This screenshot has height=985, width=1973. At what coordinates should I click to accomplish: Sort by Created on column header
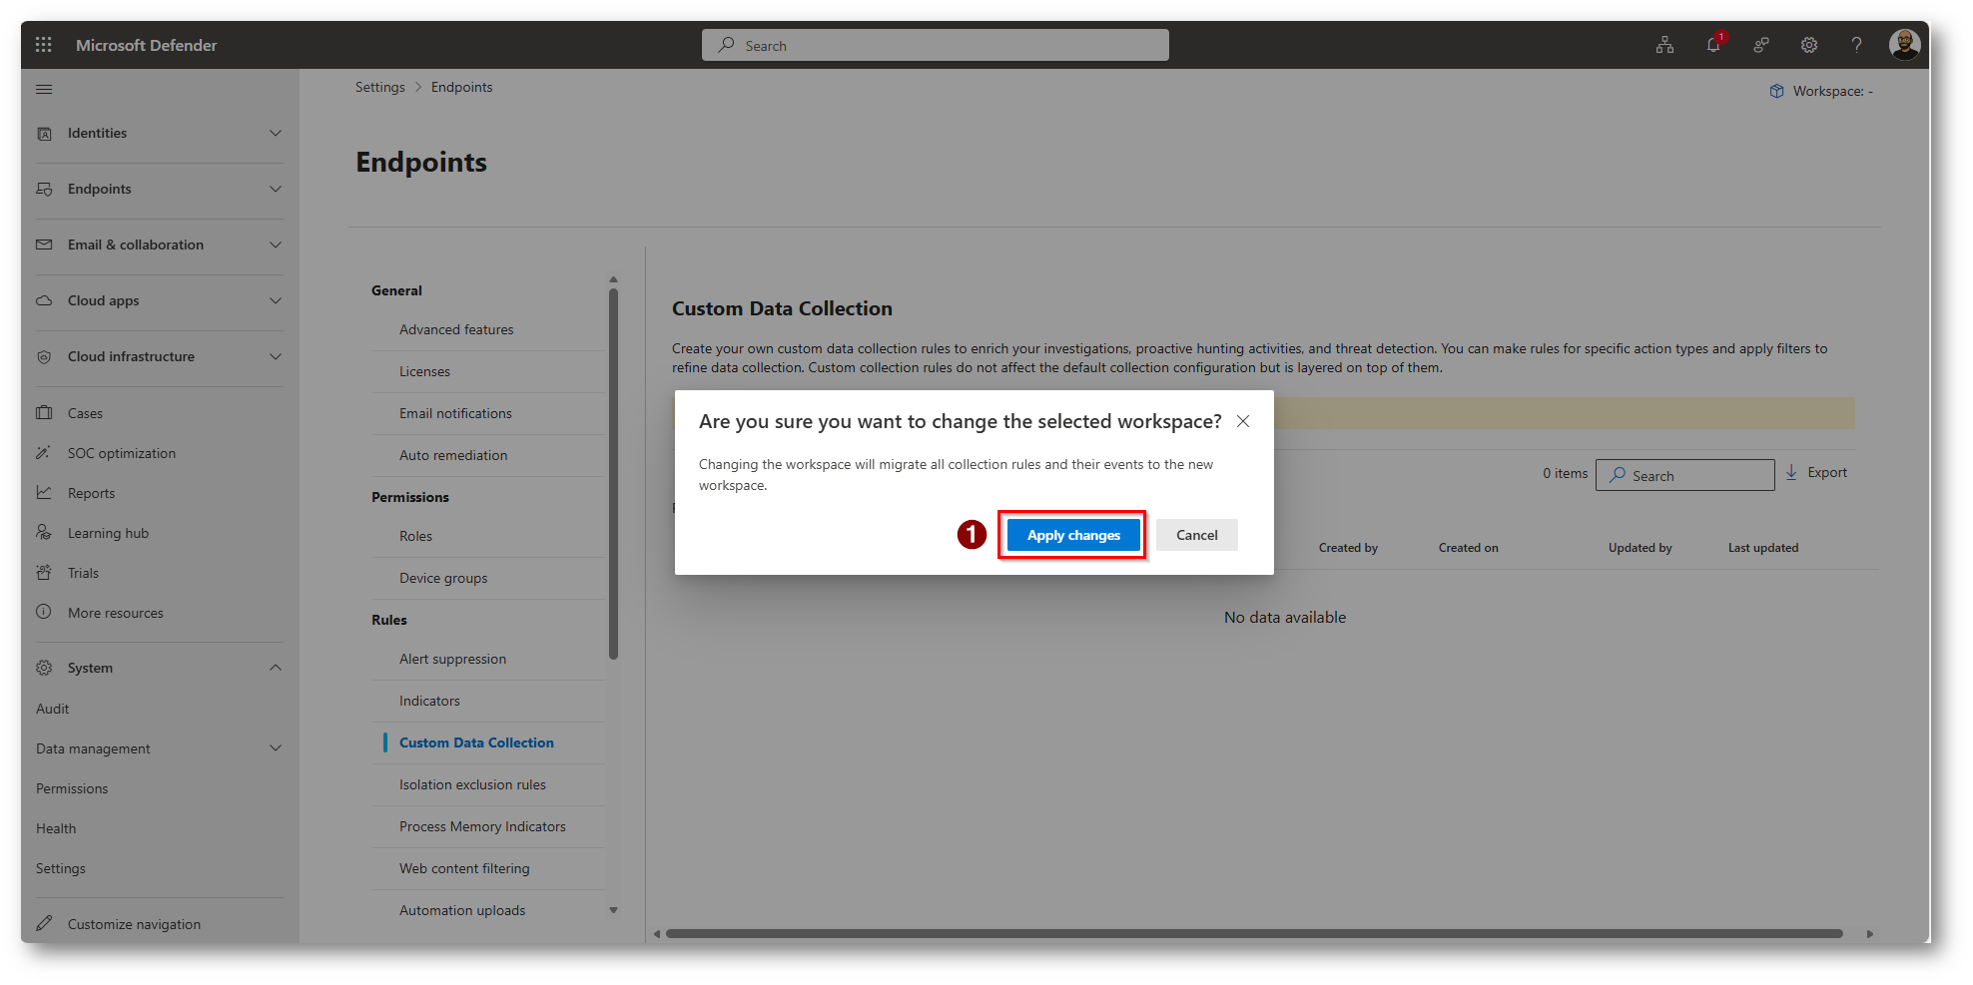(1469, 548)
